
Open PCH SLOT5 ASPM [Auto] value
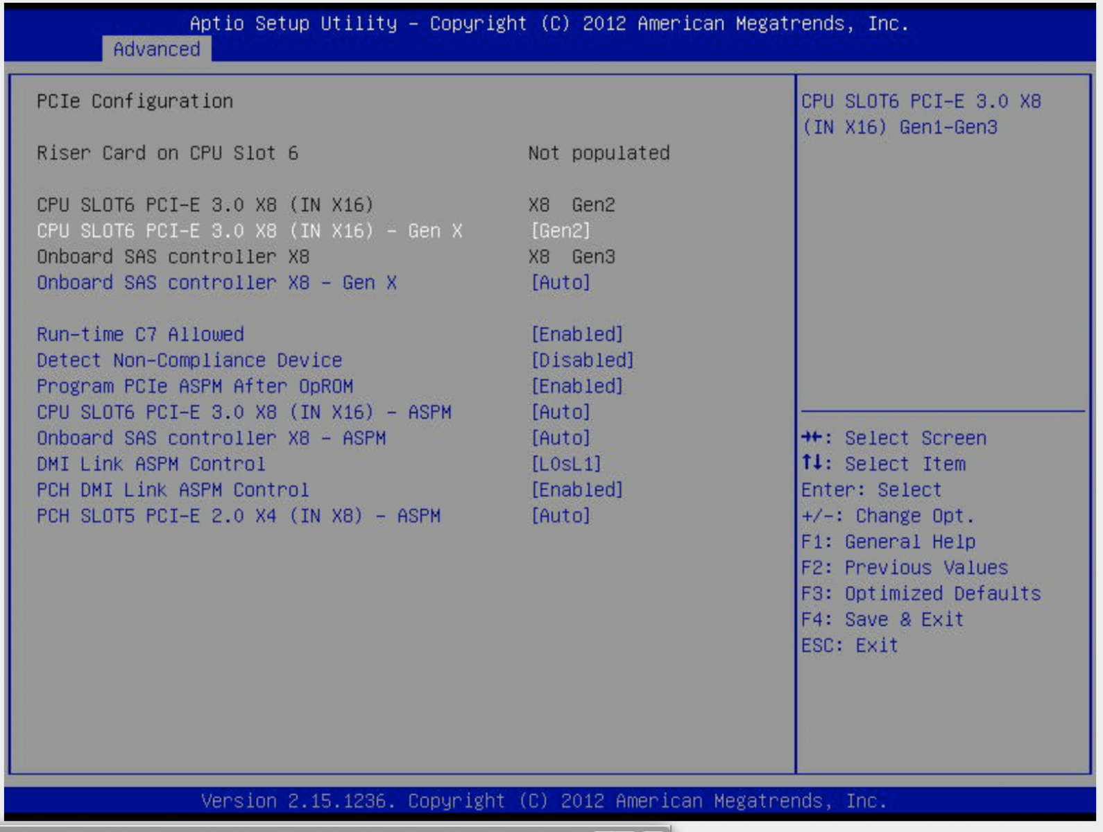[561, 516]
